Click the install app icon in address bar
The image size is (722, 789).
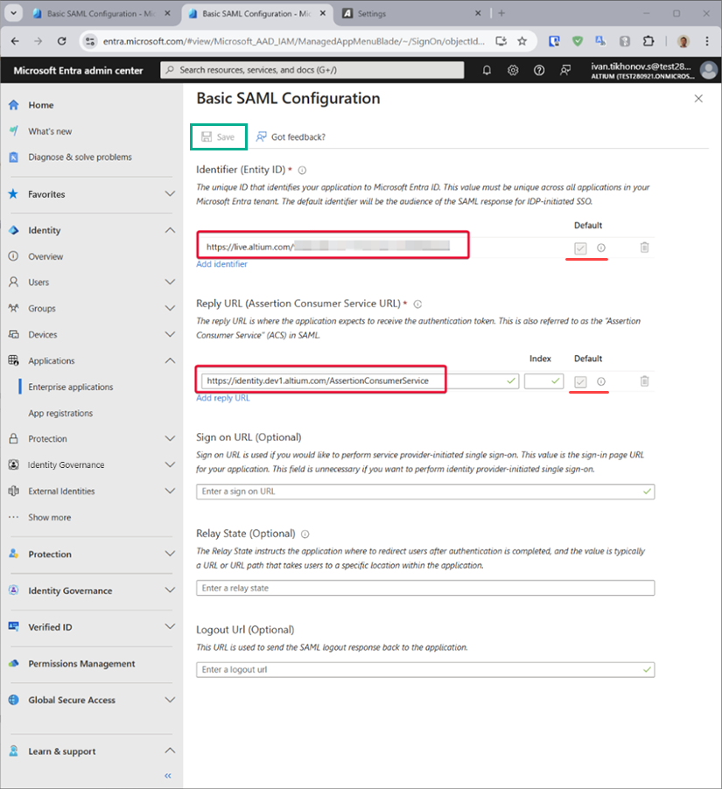point(501,41)
